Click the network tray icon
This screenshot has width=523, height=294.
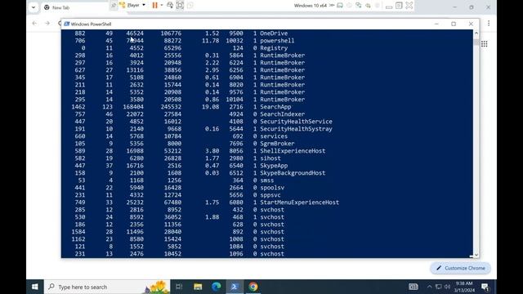(439, 287)
